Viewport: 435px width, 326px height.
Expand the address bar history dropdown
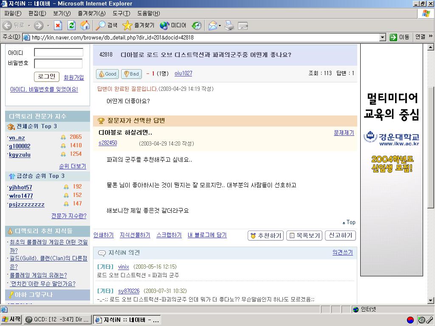click(383, 37)
